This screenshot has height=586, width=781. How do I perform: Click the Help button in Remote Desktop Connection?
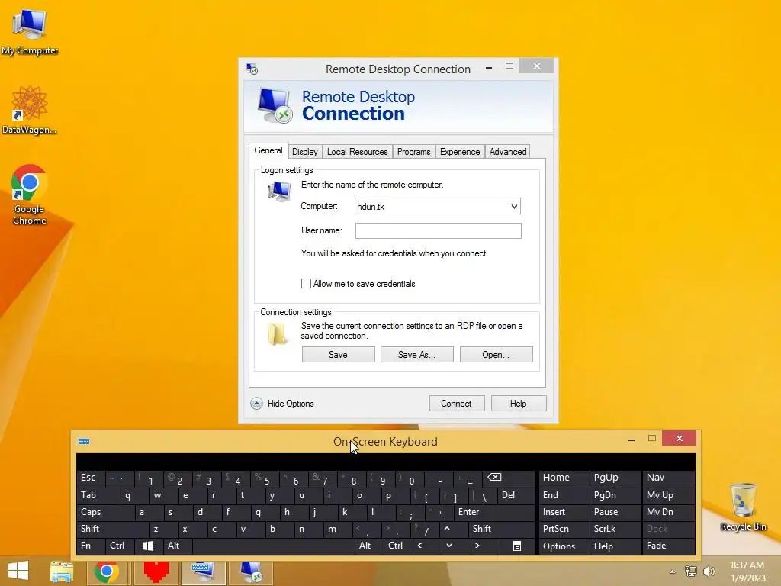[x=519, y=404]
